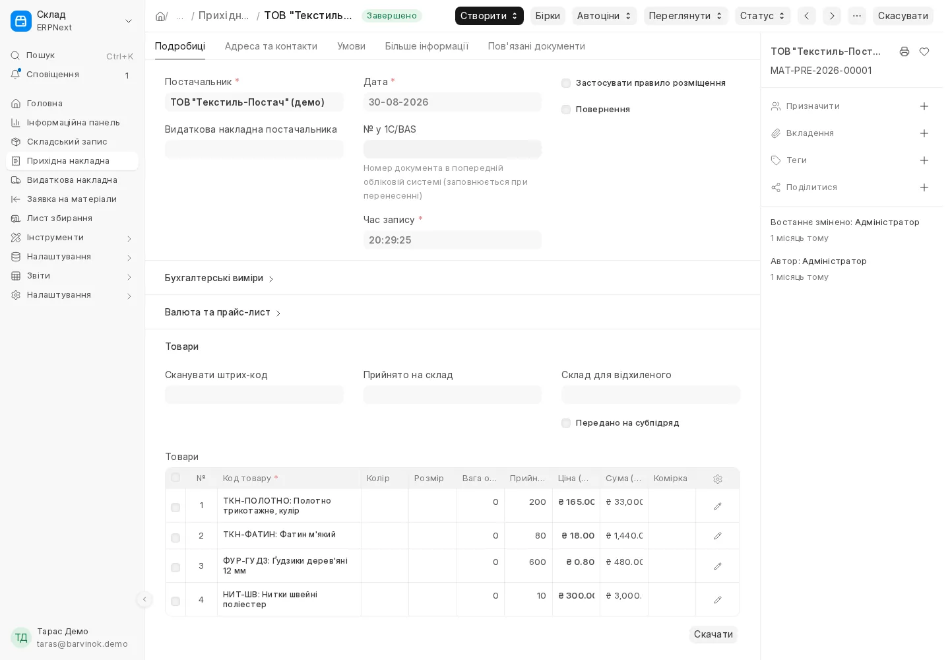The width and height of the screenshot is (950, 660).
Task: Expand Інструменти in the sidebar
Action: pyautogui.click(x=73, y=238)
